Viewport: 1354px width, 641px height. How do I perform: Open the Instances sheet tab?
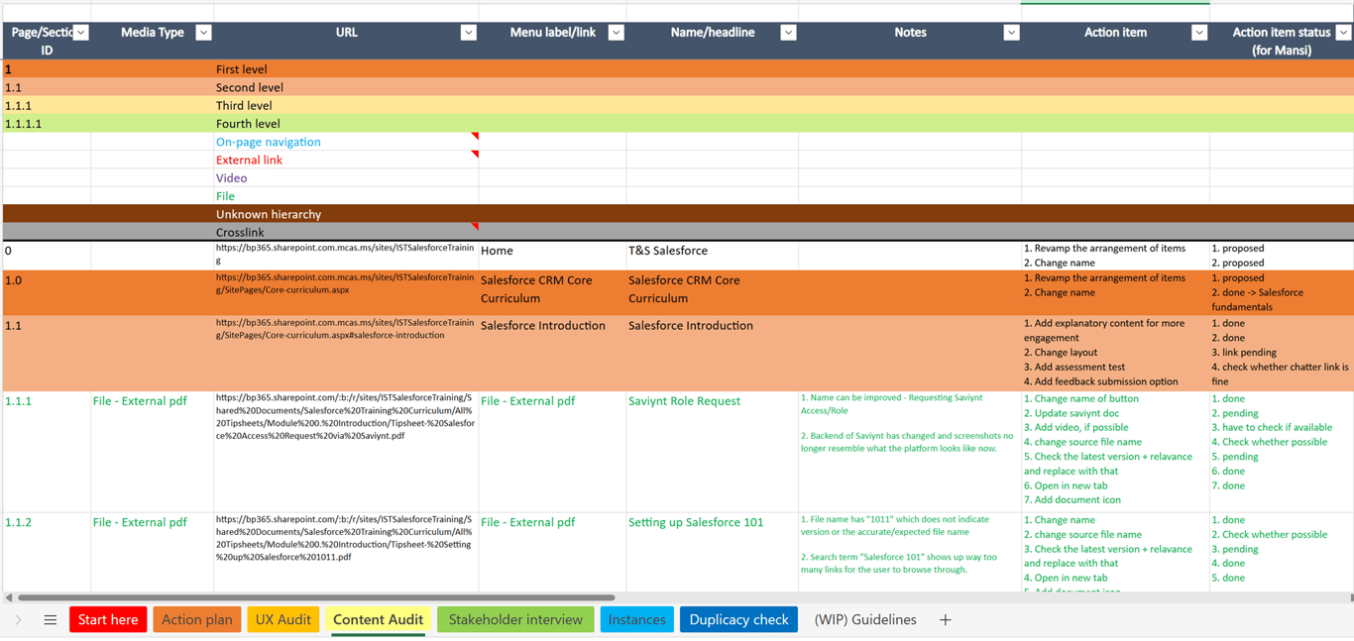coord(636,620)
